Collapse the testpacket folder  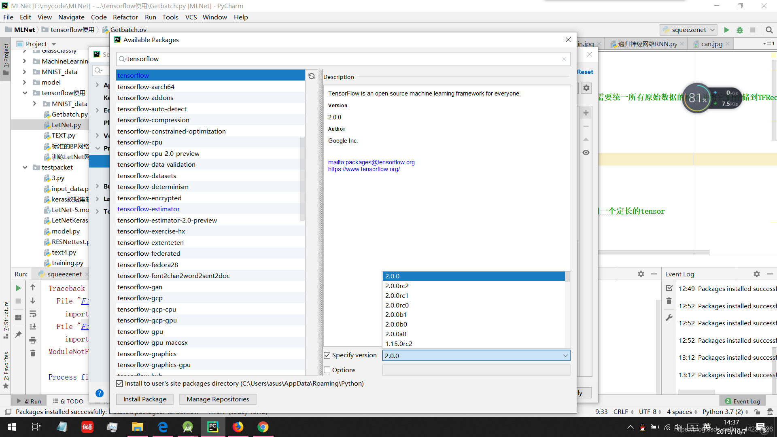pyautogui.click(x=25, y=168)
